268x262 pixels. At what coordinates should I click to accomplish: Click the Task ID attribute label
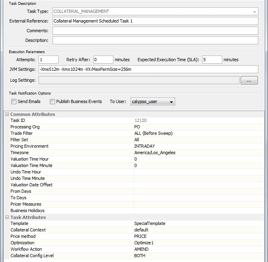pos(18,121)
